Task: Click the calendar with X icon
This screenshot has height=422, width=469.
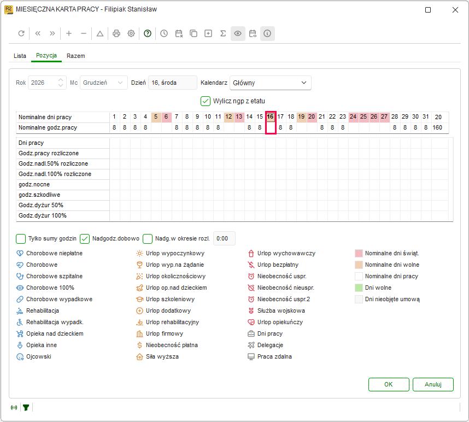Action: [179, 33]
